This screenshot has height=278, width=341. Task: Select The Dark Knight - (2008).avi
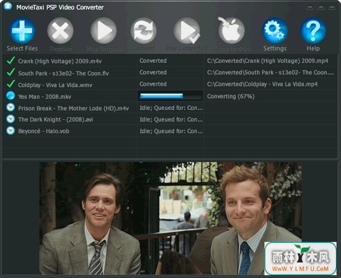[55, 119]
